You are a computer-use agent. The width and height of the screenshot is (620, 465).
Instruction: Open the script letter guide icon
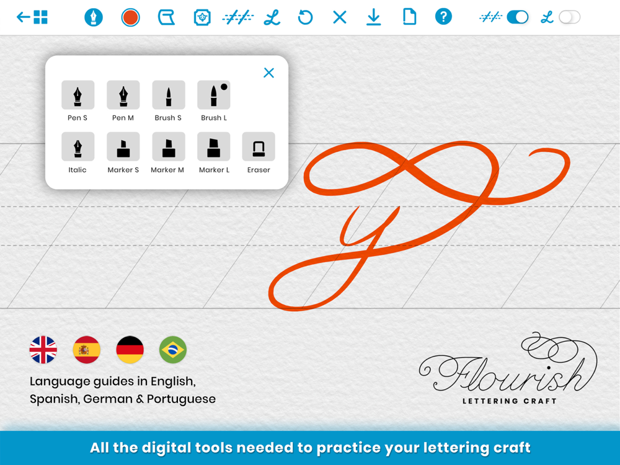(x=272, y=17)
